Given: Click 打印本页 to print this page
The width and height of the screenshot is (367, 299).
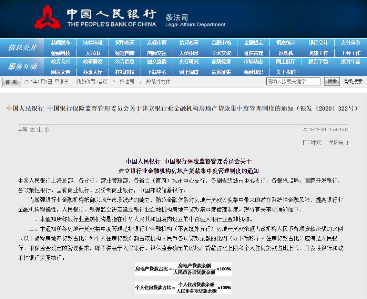Looking at the screenshot, I should 311,142.
